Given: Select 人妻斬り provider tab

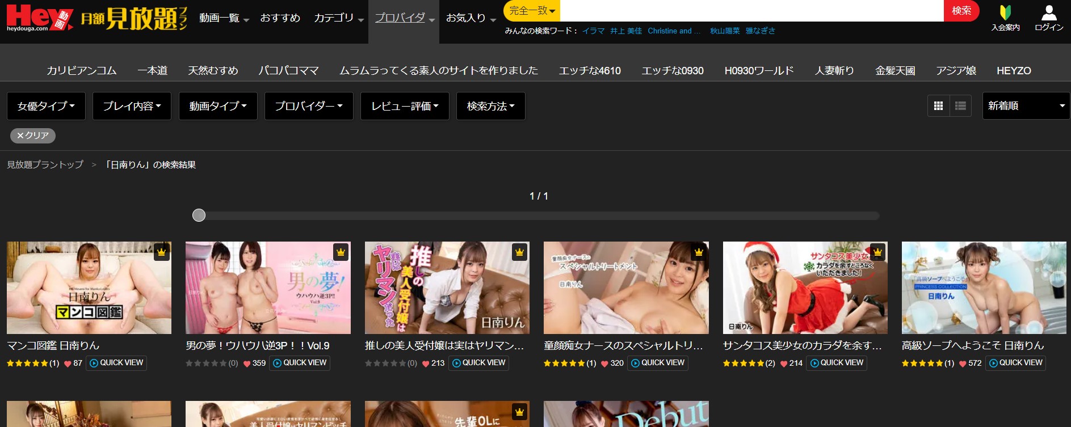Looking at the screenshot, I should pyautogui.click(x=834, y=71).
